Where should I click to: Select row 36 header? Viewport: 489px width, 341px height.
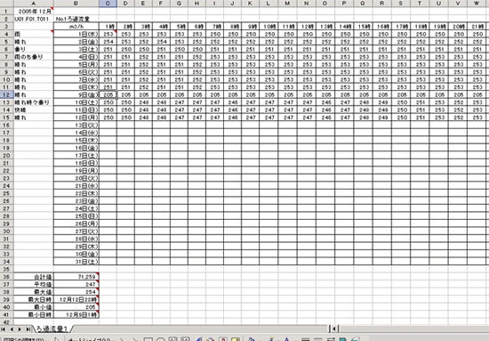click(x=6, y=277)
